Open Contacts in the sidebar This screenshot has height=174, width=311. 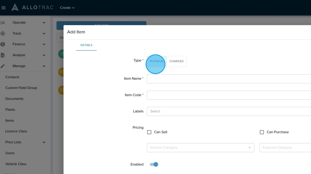pos(12,77)
